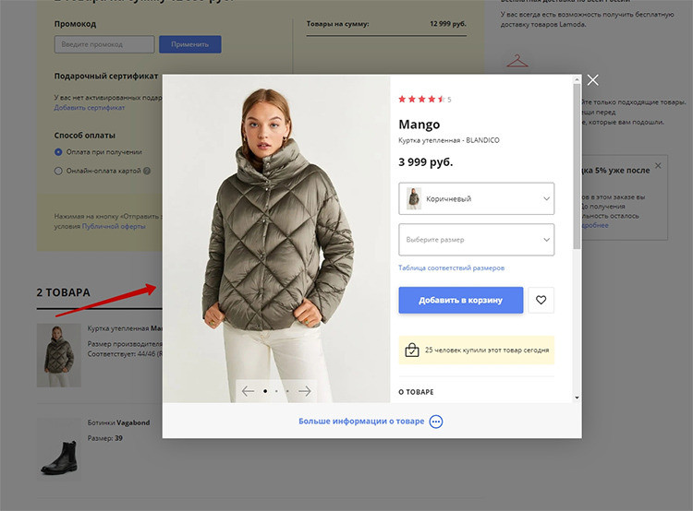Open 'Больше информации о товаре' link
This screenshot has width=693, height=511.
[361, 422]
